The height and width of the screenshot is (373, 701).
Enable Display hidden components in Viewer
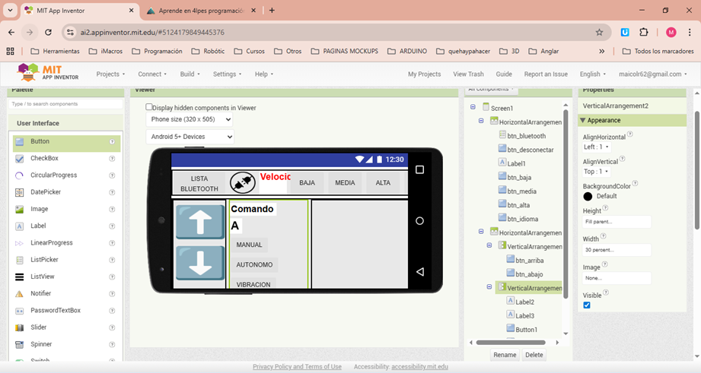pyautogui.click(x=149, y=108)
